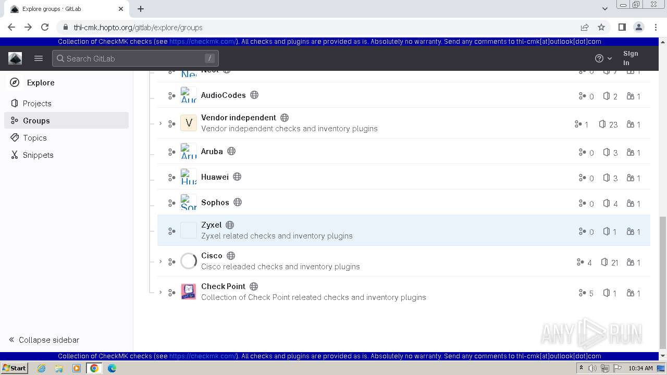Open Microsoft Edge from taskbar
This screenshot has height=375, width=667.
(112, 368)
